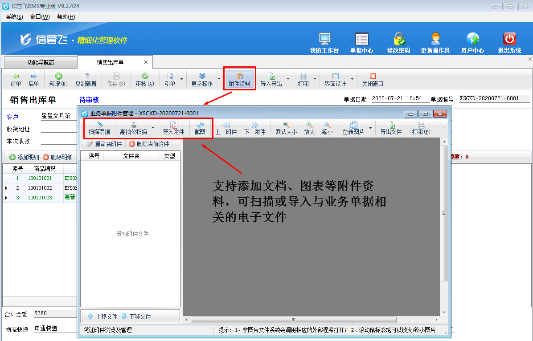The width and height of the screenshot is (533, 341).
Task: Click the 放大 zoom in icon
Action: 309,128
